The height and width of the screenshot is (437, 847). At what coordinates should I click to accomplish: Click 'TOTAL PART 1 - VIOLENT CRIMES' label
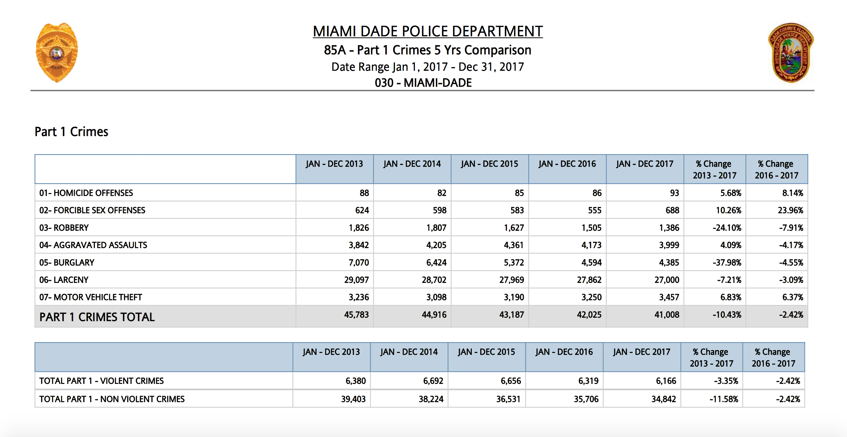[101, 381]
